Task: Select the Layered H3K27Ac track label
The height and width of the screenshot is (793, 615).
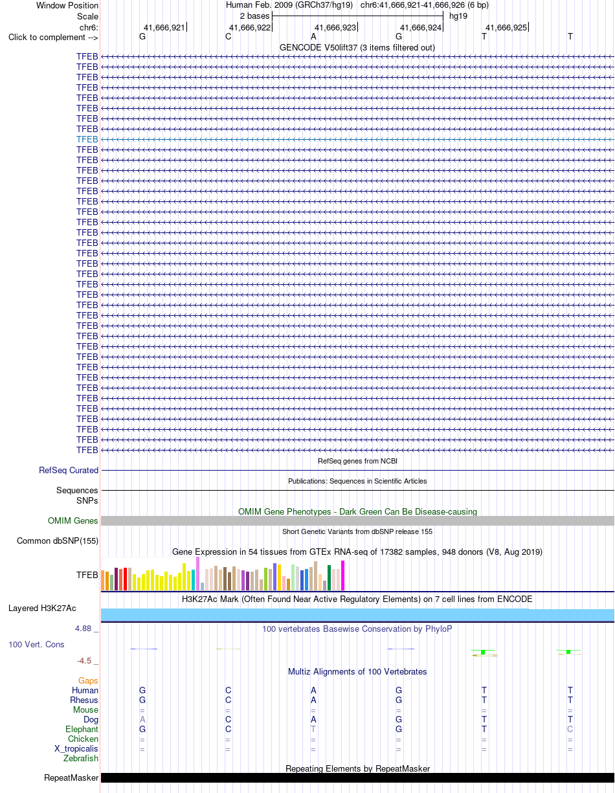Action: tap(42, 608)
